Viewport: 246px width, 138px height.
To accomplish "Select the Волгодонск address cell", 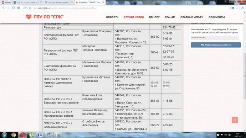I will pos(131,37).
